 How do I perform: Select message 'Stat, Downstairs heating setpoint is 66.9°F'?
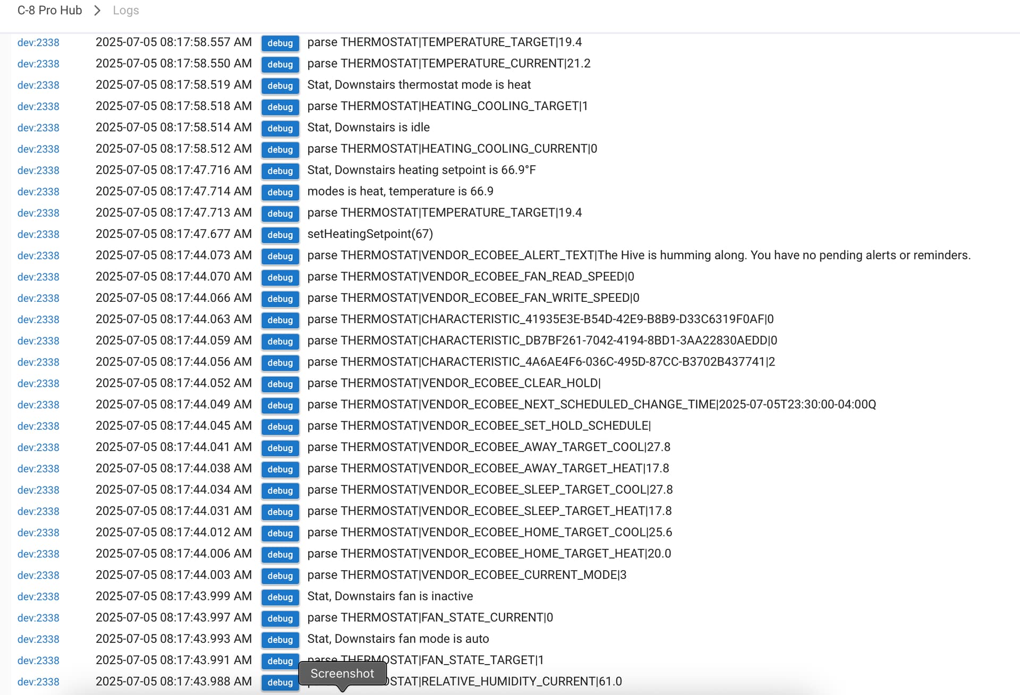coord(422,170)
